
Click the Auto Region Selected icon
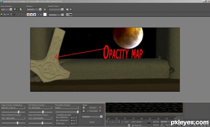point(17,9)
